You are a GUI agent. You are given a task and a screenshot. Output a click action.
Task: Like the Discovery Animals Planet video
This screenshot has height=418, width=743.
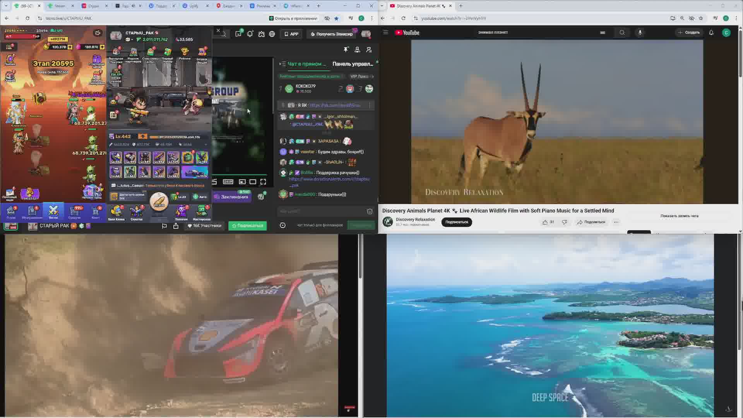pos(548,222)
